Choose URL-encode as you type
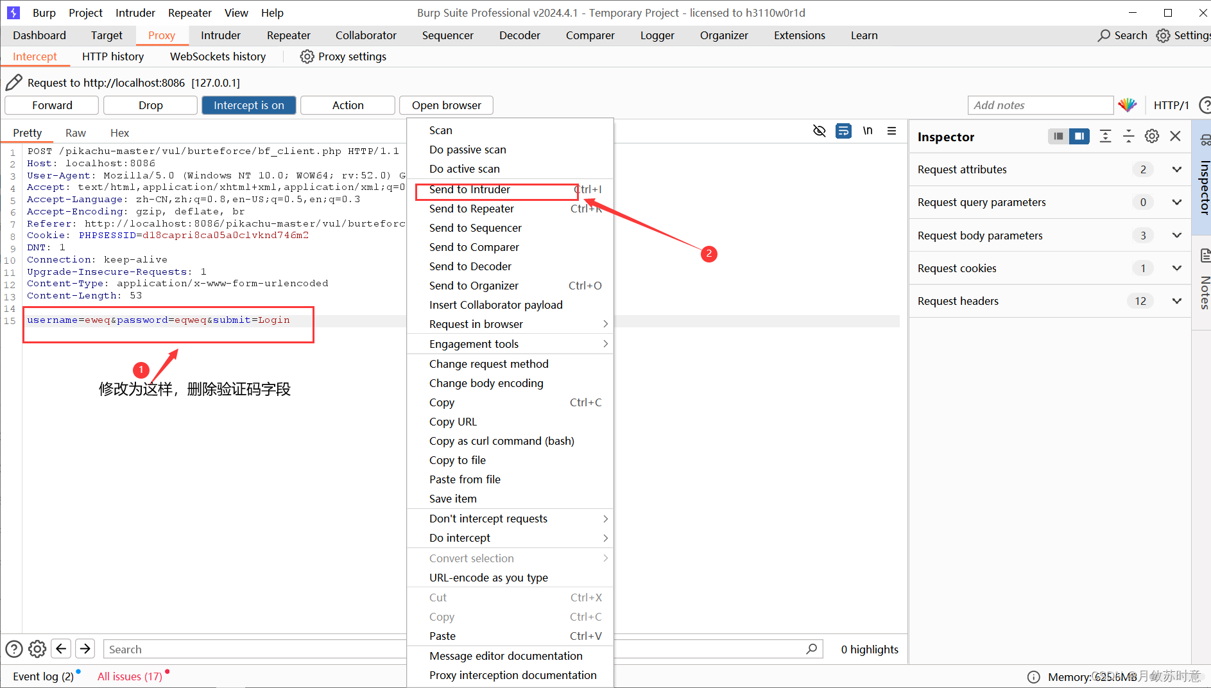1211x688 pixels. pos(510,578)
